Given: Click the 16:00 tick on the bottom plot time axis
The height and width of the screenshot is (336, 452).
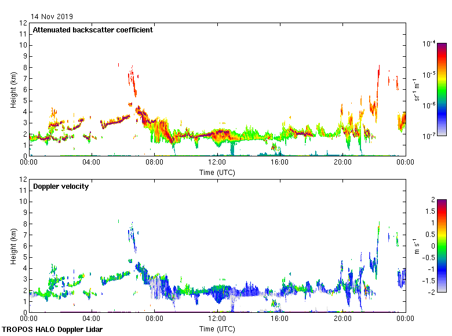Looking at the screenshot, I should pos(280,319).
